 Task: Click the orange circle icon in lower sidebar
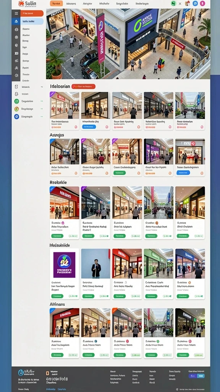(x=16, y=109)
